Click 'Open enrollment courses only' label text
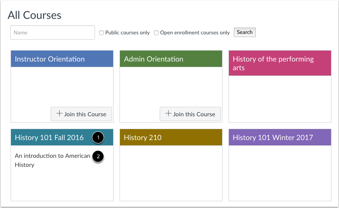This screenshot has height=208, width=339. 195,32
